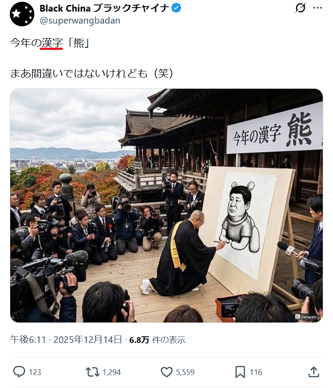Click the Genspark watermark in image corner
Image resolution: width=333 pixels, height=388 pixels.
coord(306,317)
